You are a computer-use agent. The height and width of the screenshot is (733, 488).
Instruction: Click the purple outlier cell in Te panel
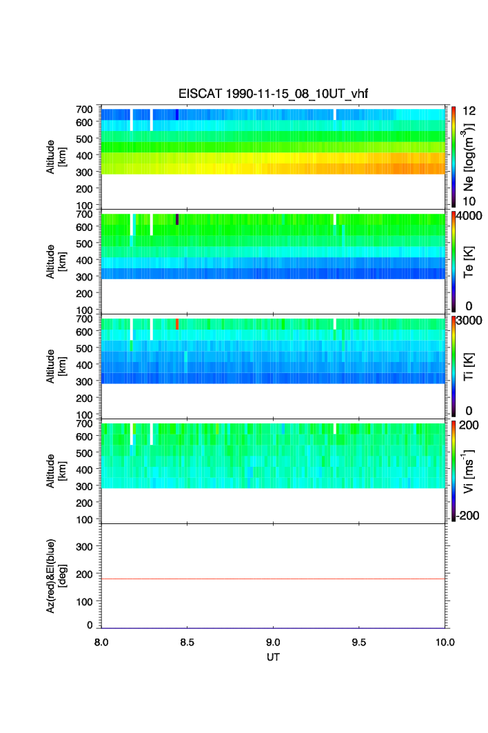click(177, 219)
